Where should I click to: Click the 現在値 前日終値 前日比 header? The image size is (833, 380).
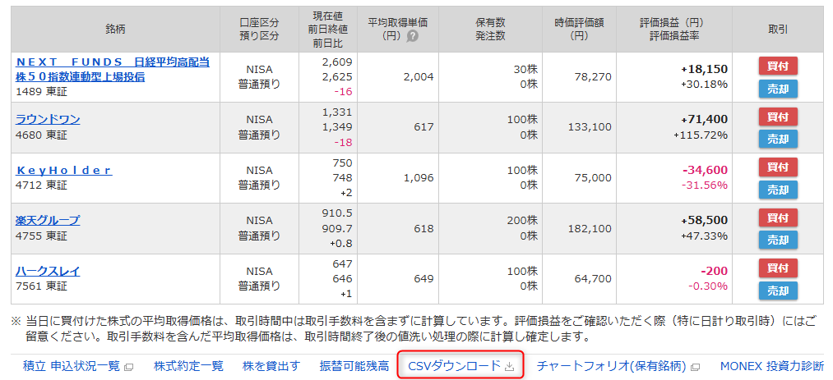pos(328,30)
